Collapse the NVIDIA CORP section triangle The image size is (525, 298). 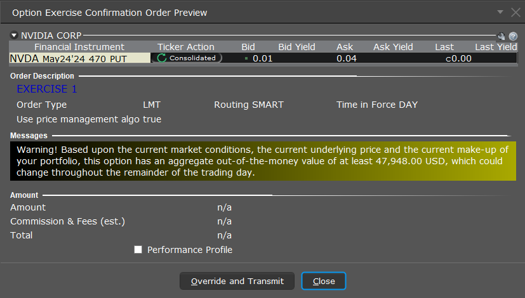pos(14,36)
